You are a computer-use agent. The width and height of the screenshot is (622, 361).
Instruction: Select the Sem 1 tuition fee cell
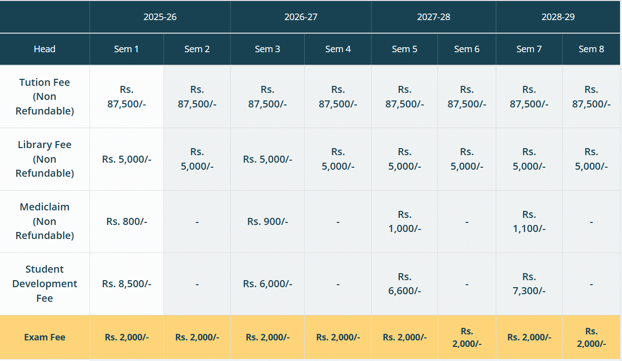127,97
